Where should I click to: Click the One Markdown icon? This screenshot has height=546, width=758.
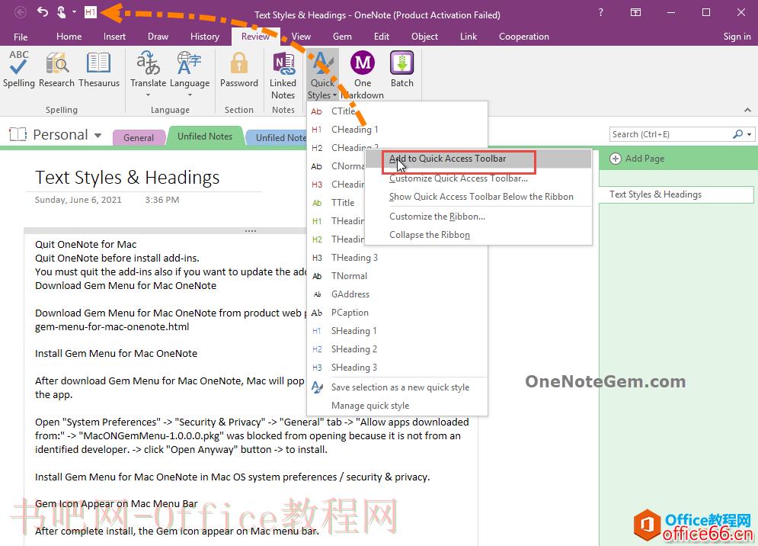click(x=363, y=63)
